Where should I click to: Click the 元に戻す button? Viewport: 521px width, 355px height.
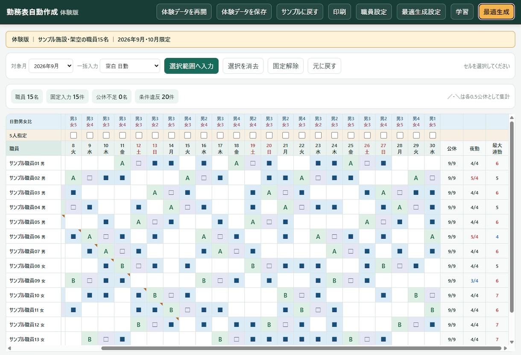pyautogui.click(x=324, y=66)
